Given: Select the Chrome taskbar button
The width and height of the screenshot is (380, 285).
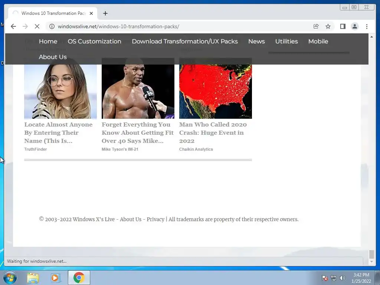Looking at the screenshot, I should 79,278.
